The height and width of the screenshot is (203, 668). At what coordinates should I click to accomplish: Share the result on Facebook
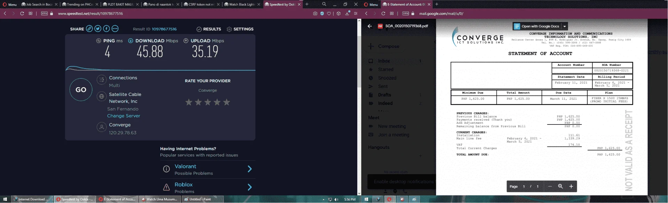[x=106, y=29]
